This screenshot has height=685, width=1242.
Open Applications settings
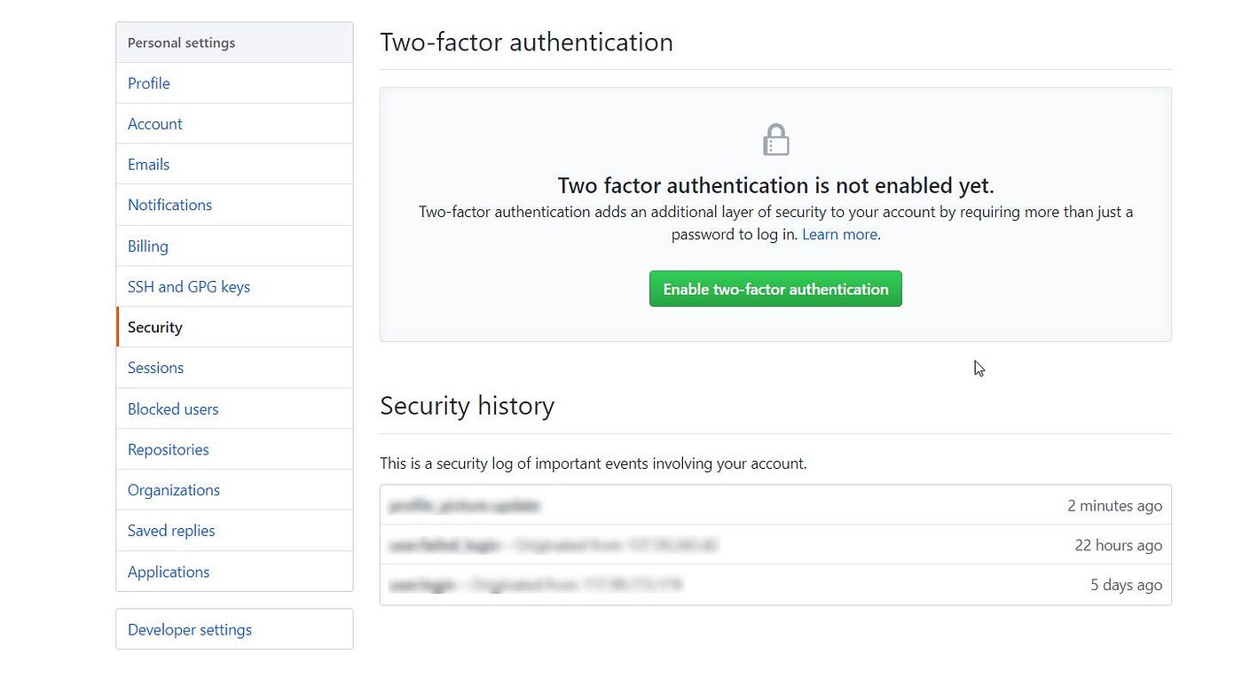168,572
